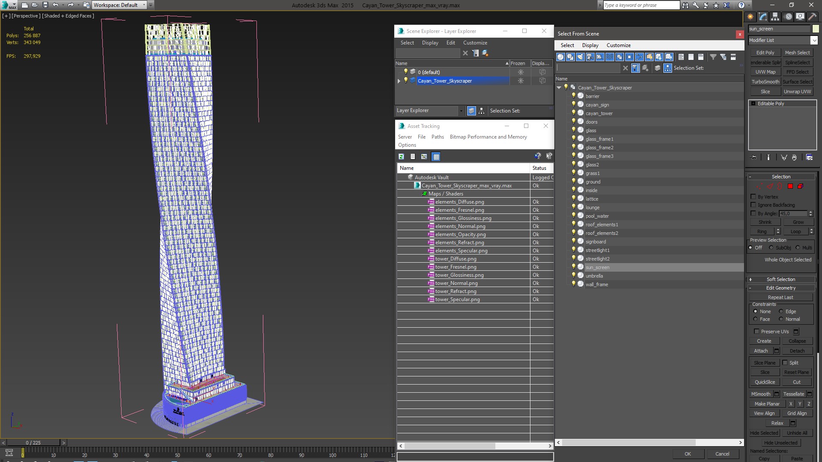822x462 pixels.
Task: Open Edit menu in Layer Explorer
Action: coord(450,43)
